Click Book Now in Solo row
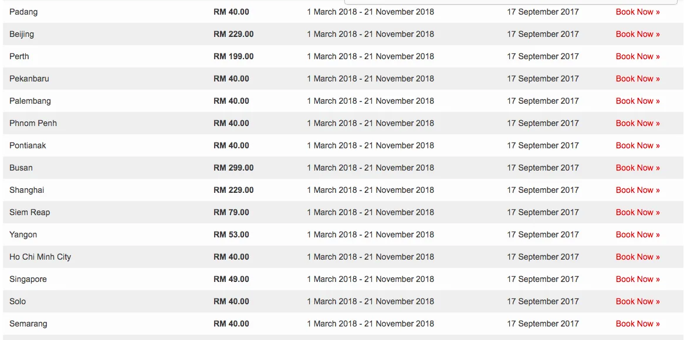This screenshot has width=684, height=340. [637, 301]
